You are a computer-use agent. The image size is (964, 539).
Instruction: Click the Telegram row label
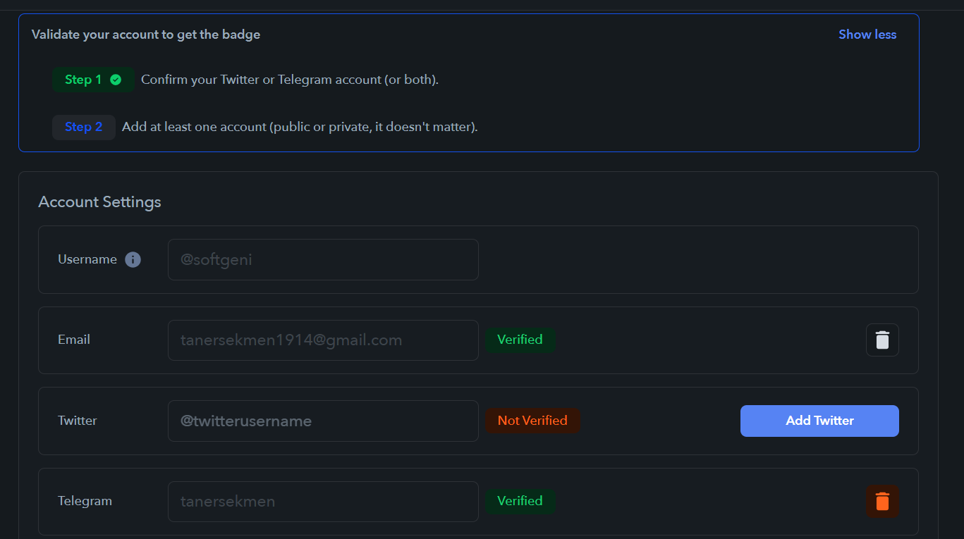tap(85, 501)
